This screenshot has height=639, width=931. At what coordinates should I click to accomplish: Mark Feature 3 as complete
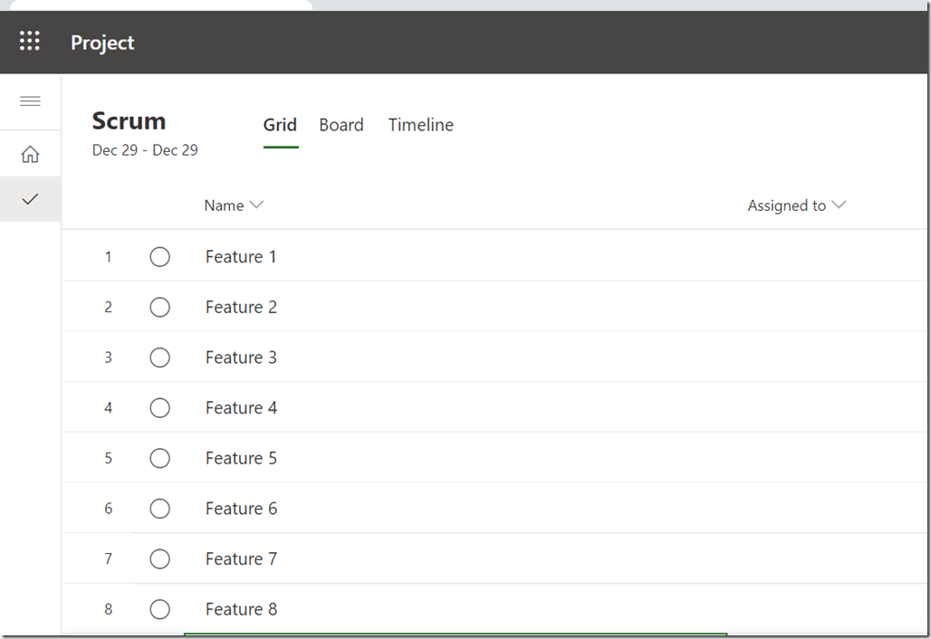(x=159, y=358)
